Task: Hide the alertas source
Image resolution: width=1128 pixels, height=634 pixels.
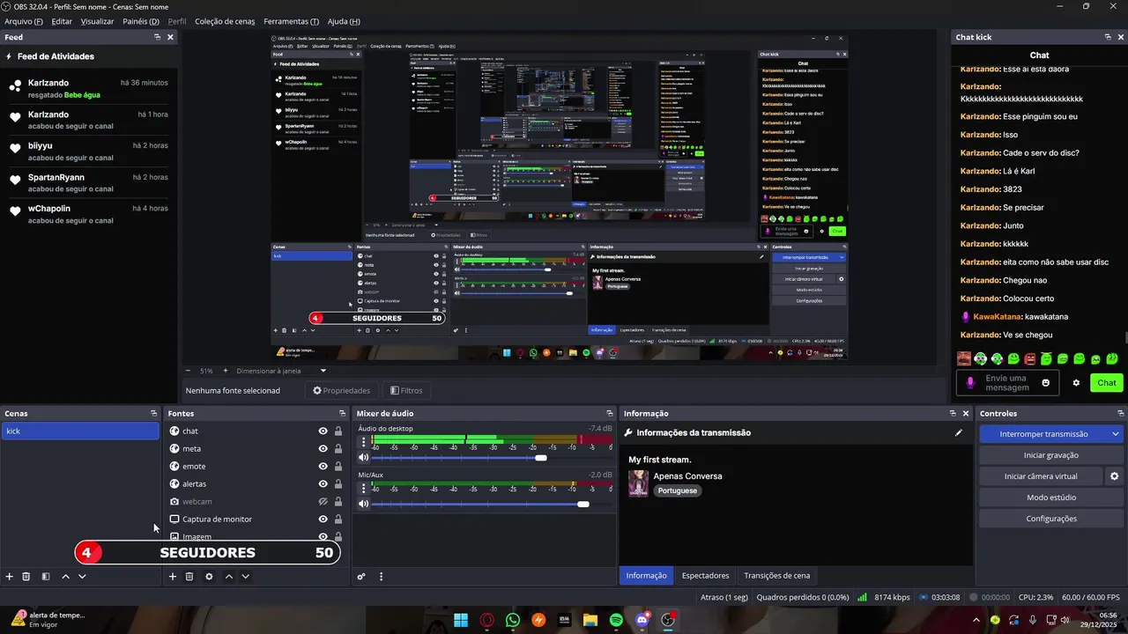Action: [x=323, y=484]
